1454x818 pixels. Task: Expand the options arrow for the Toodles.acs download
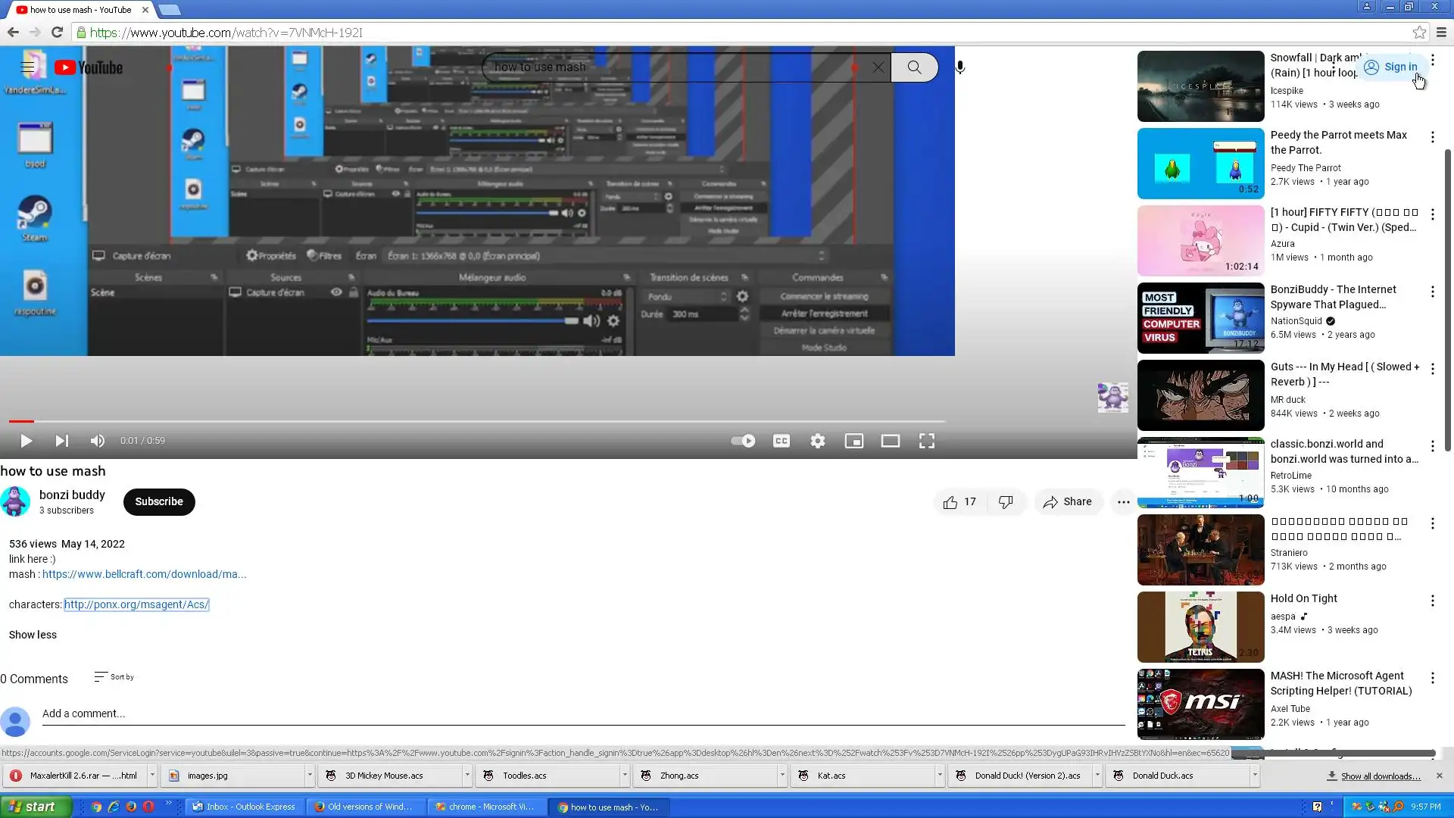coord(625,776)
